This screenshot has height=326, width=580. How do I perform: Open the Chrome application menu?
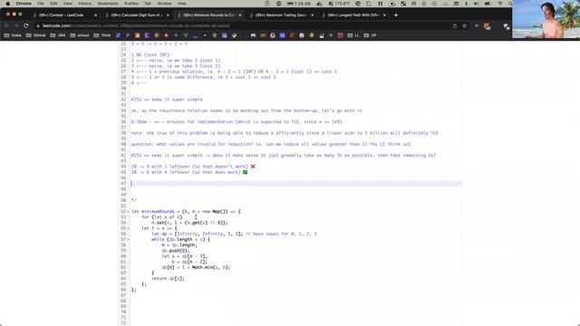tap(24, 4)
